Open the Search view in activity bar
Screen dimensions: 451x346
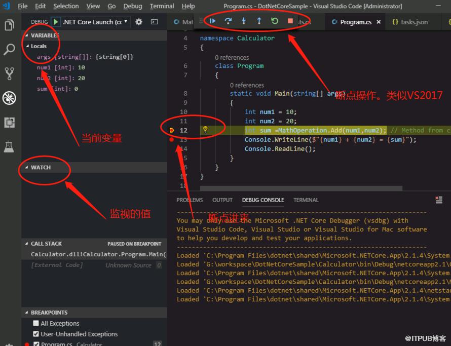(9, 50)
